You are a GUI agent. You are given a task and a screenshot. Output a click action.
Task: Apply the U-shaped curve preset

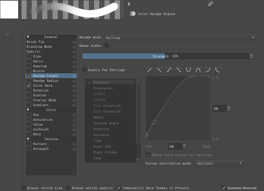(188, 70)
